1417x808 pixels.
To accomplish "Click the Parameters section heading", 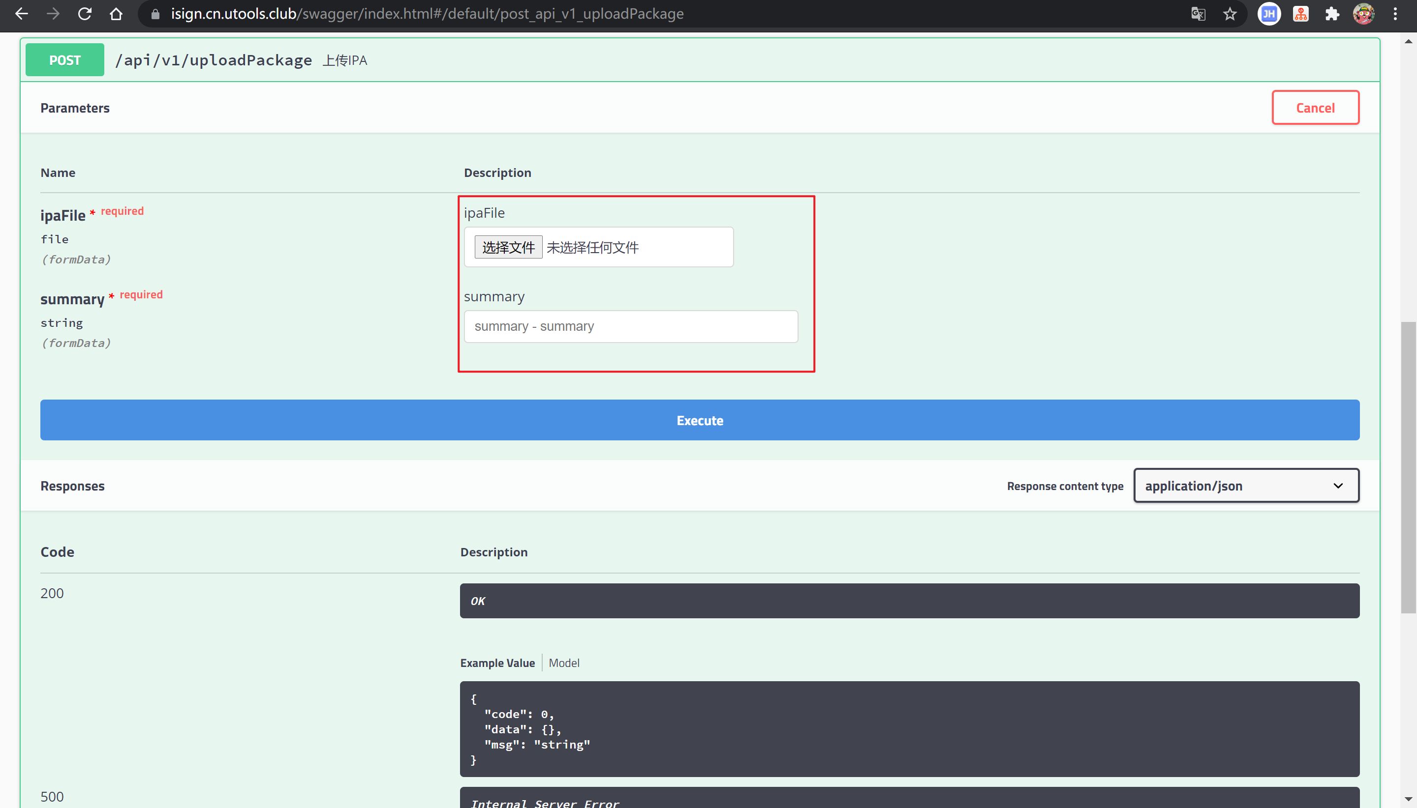I will coord(75,108).
